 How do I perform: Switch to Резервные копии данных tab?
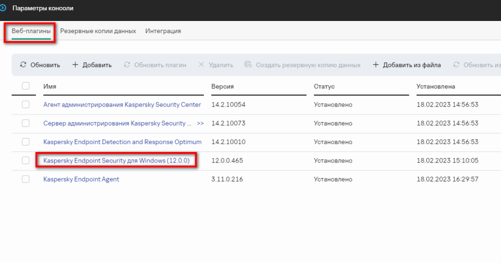pyautogui.click(x=98, y=31)
